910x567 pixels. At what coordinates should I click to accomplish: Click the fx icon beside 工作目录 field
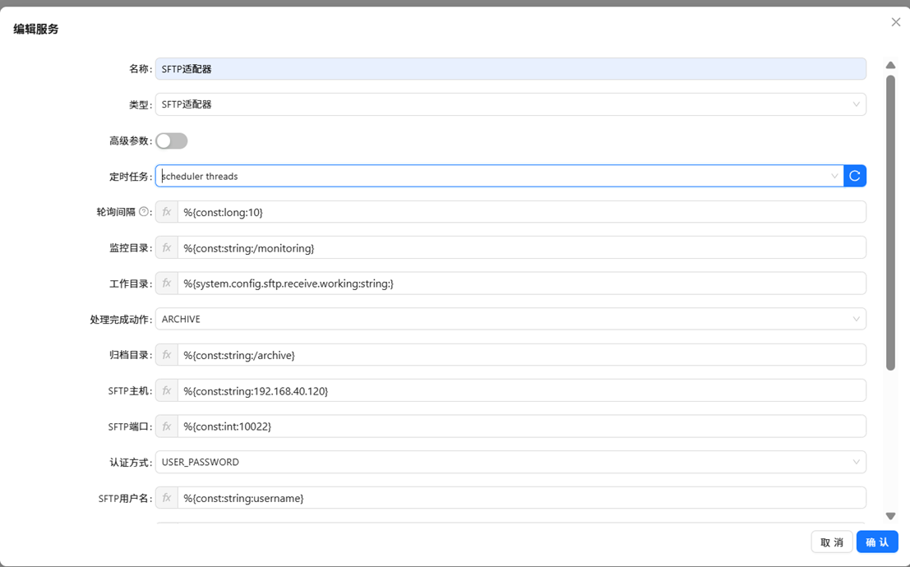pyautogui.click(x=167, y=283)
